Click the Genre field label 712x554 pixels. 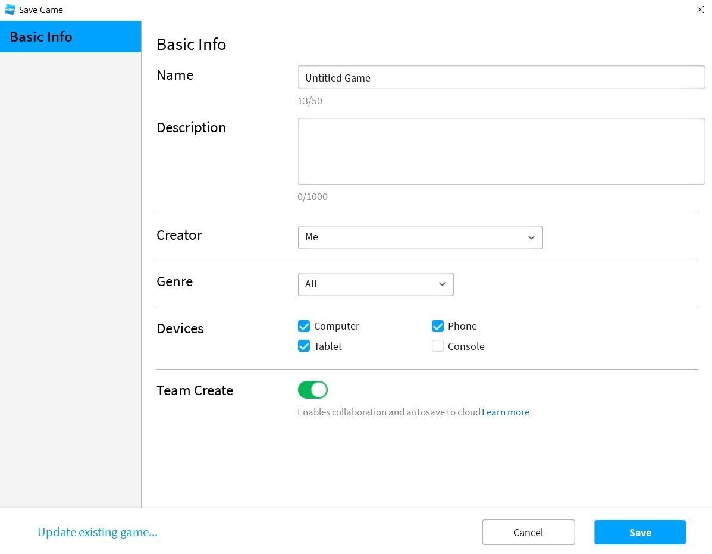(175, 282)
